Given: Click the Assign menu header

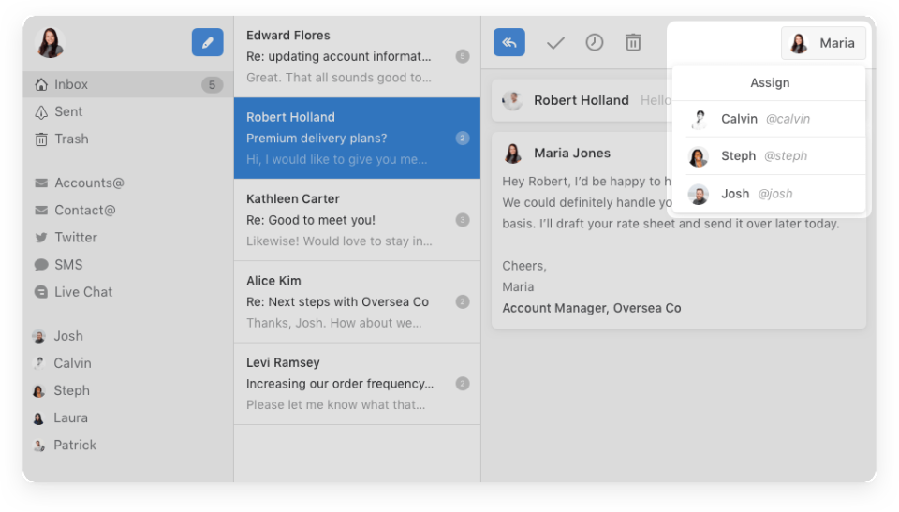Looking at the screenshot, I should [x=770, y=83].
